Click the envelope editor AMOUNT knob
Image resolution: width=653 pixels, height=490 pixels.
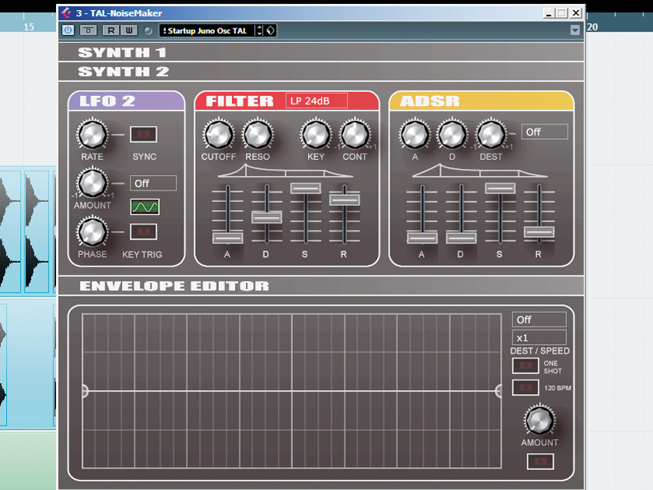point(540,420)
